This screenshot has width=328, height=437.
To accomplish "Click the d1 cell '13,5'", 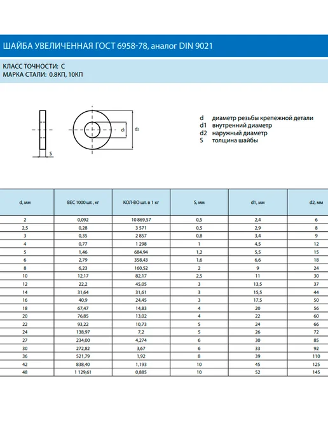I will tap(257, 285).
